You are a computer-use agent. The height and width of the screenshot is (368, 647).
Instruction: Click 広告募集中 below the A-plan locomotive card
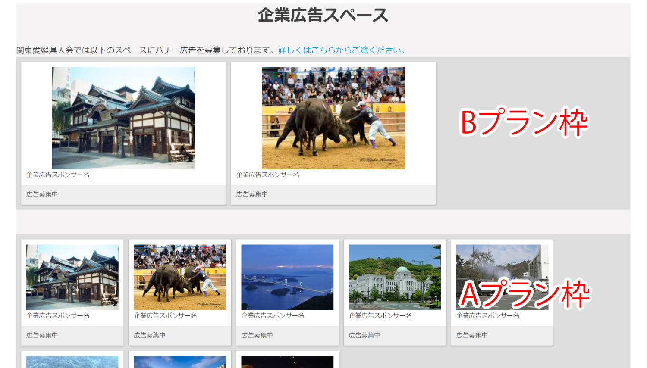(472, 335)
